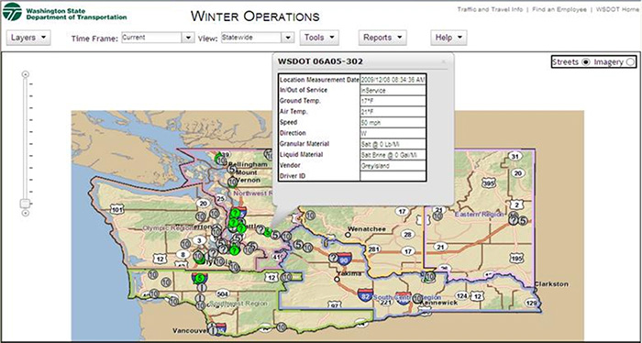
Task: Click the 10 marker northwest of Wenatchee
Action: (310, 216)
